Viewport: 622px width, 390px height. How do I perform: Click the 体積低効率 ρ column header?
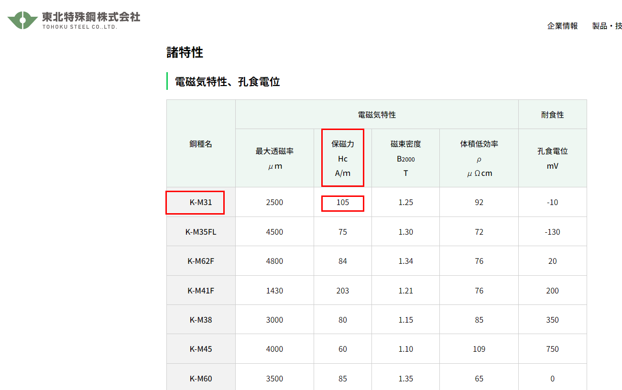click(479, 158)
